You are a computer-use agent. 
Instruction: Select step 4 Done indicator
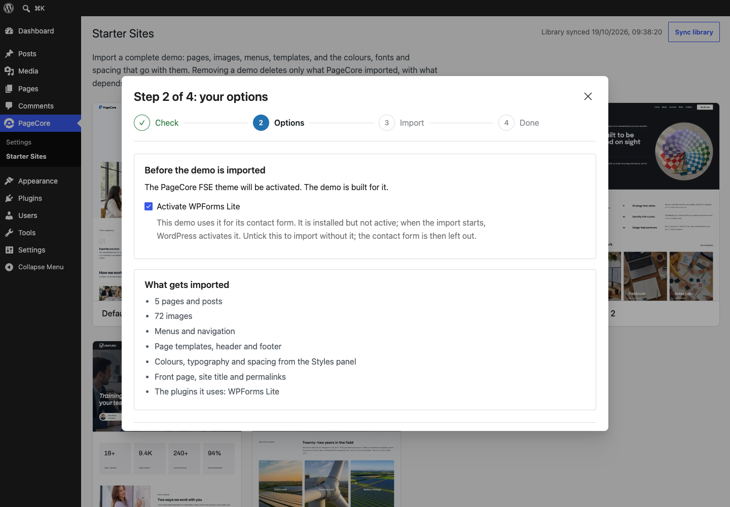519,123
